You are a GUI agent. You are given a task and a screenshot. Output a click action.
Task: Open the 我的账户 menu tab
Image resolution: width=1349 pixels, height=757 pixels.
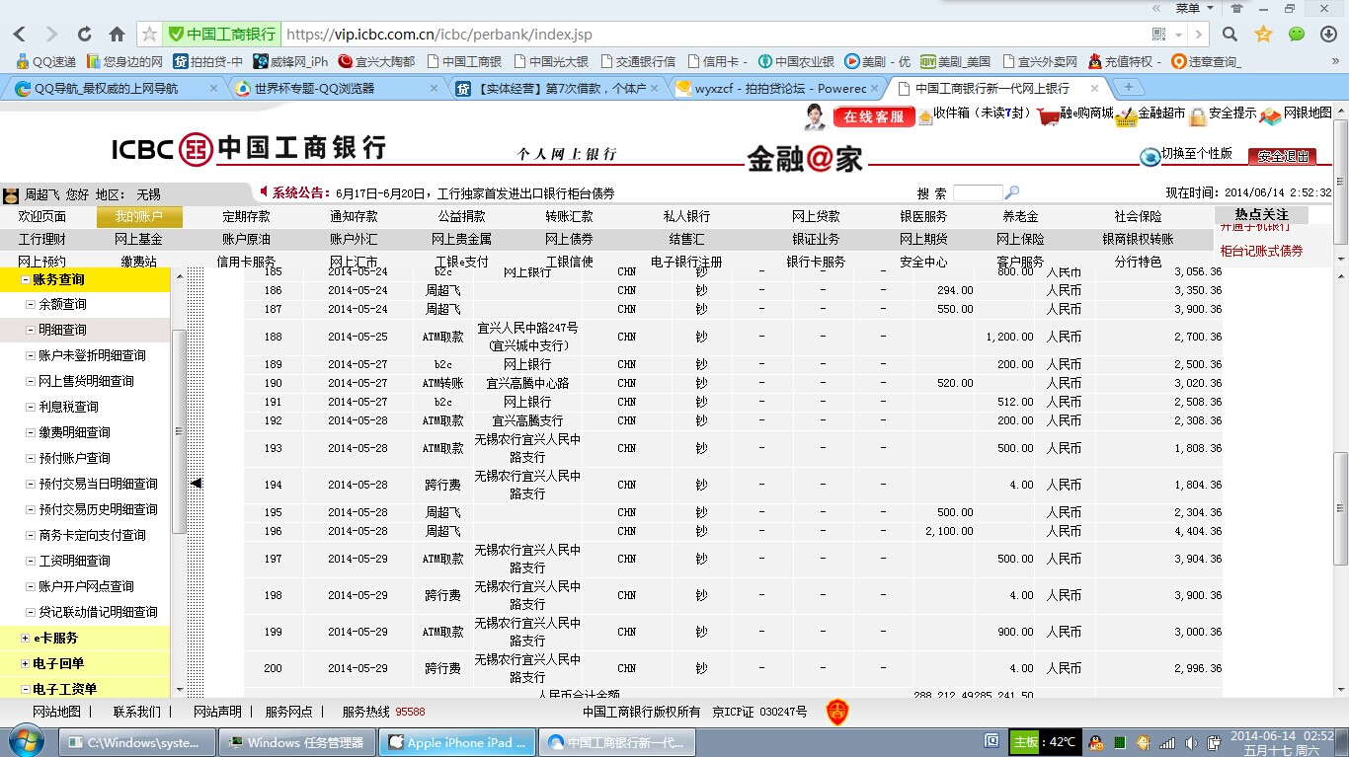coord(139,217)
